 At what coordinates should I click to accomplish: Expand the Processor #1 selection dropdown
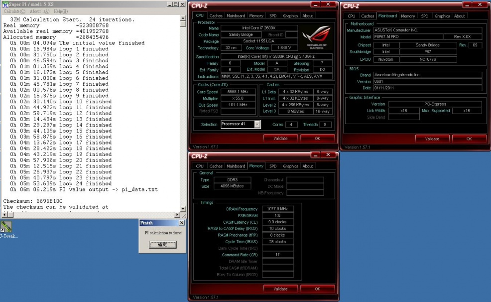click(x=257, y=125)
